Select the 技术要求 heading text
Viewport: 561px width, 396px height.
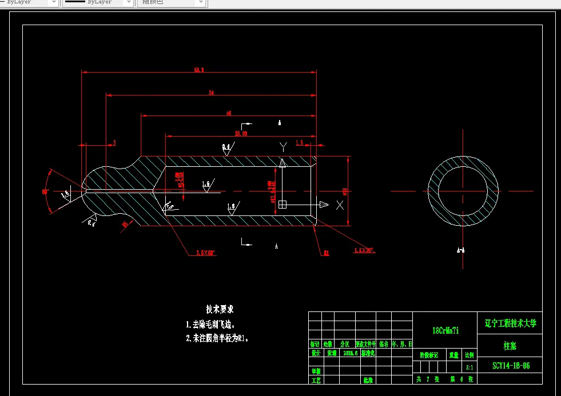click(220, 309)
